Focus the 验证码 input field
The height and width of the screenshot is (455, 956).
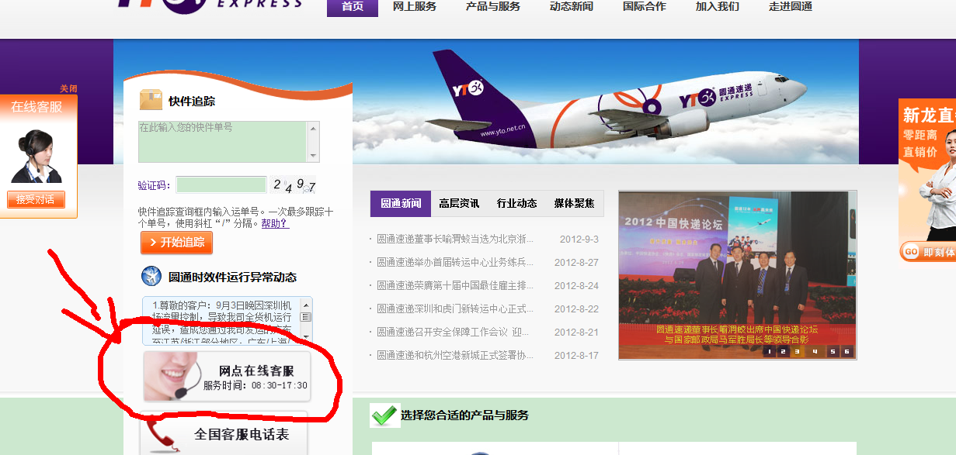221,184
